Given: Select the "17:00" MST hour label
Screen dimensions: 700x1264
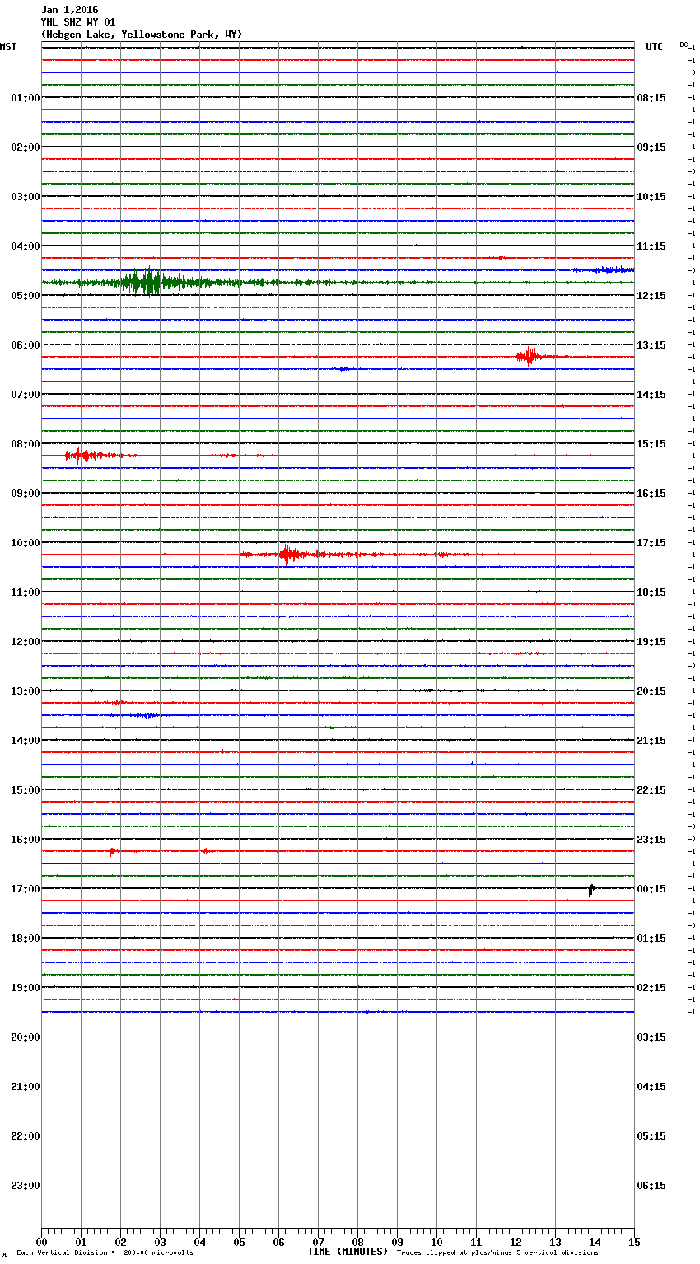Looking at the screenshot, I should click(26, 889).
